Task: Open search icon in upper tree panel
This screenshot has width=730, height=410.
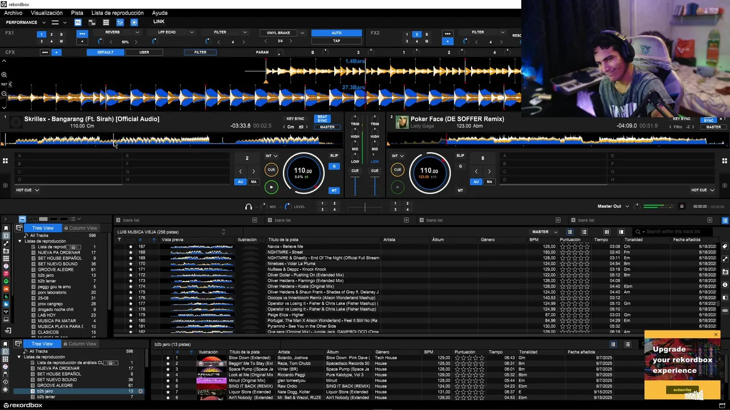Action: (x=18, y=228)
